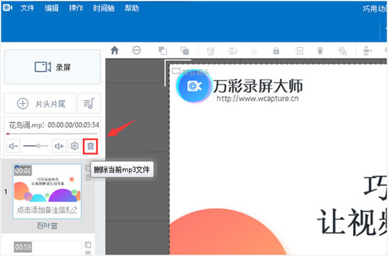Screen dimensions: 388x256
Task: Click the trash icon in the top toolbar
Action: (320, 51)
